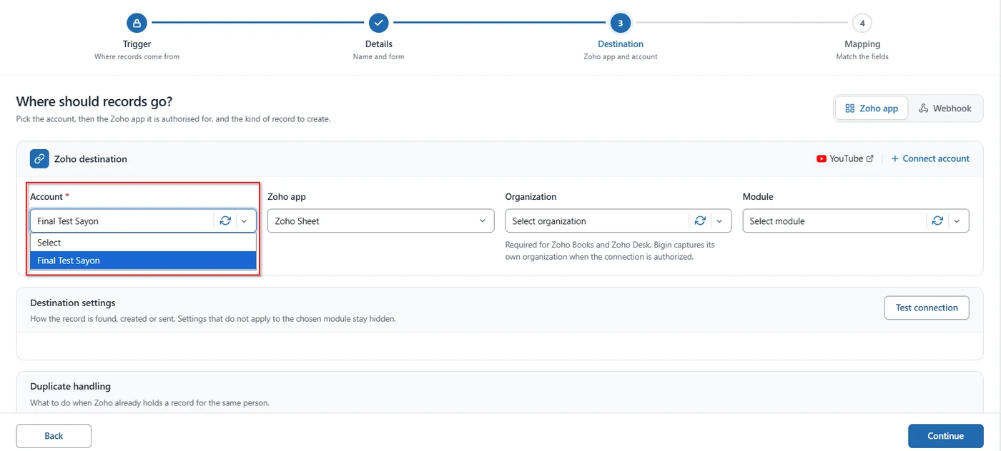Refresh the Account list
This screenshot has width=1001, height=451.
(225, 221)
